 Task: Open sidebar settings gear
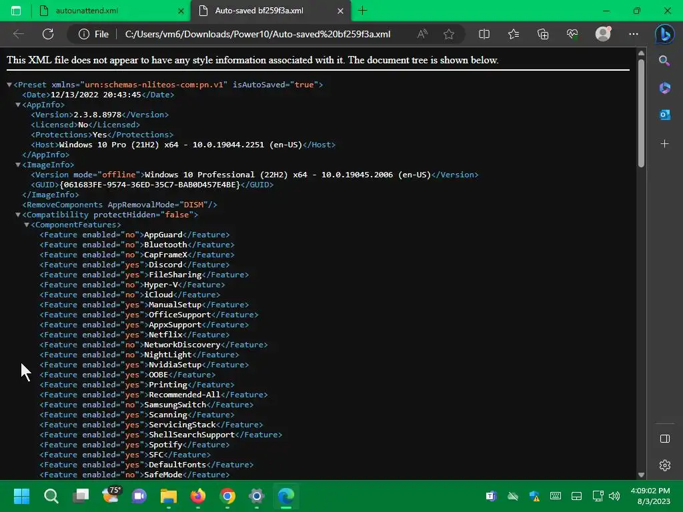665,465
